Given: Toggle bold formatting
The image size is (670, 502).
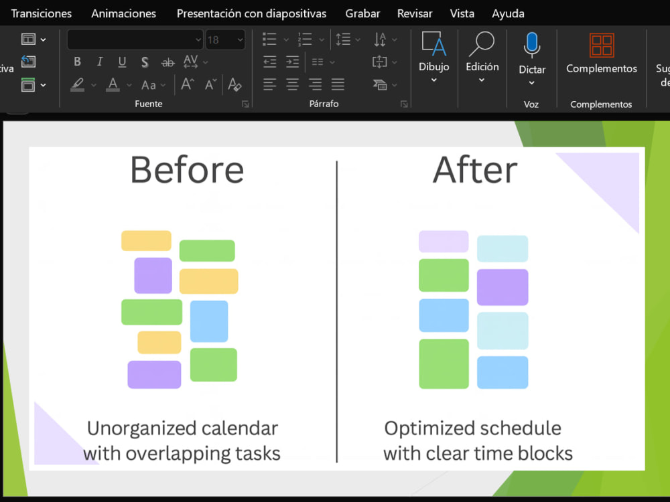Looking at the screenshot, I should point(77,62).
